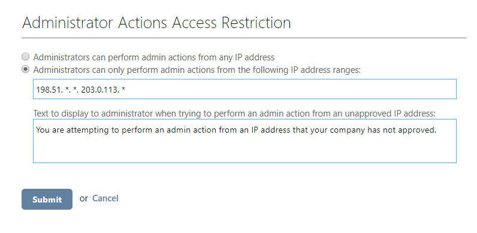477x233 pixels.
Task: Click the 'Administrators can perform admin actions from any IP address' label
Action: point(153,57)
